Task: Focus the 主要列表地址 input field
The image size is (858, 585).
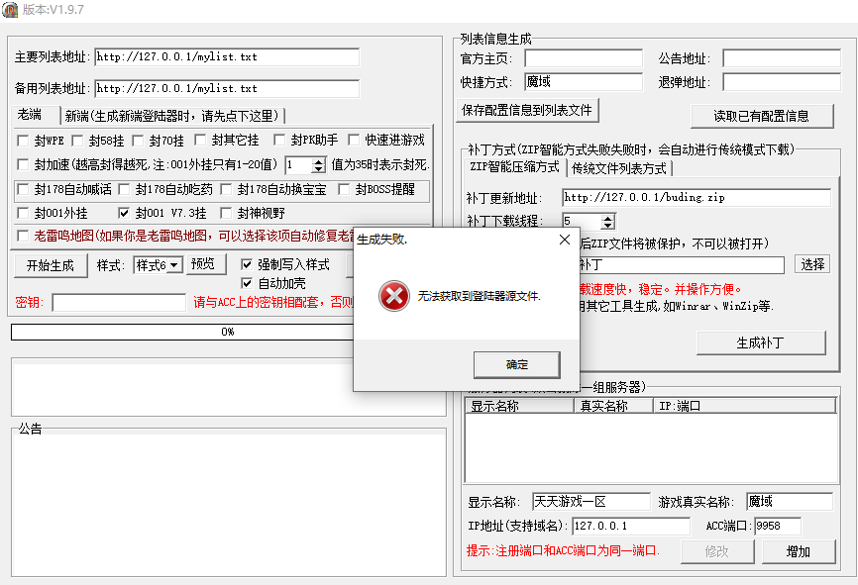Action: (227, 56)
